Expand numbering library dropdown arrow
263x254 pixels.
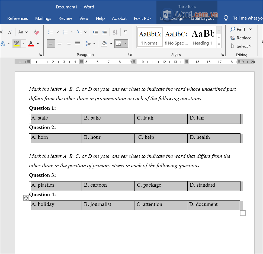72,32
